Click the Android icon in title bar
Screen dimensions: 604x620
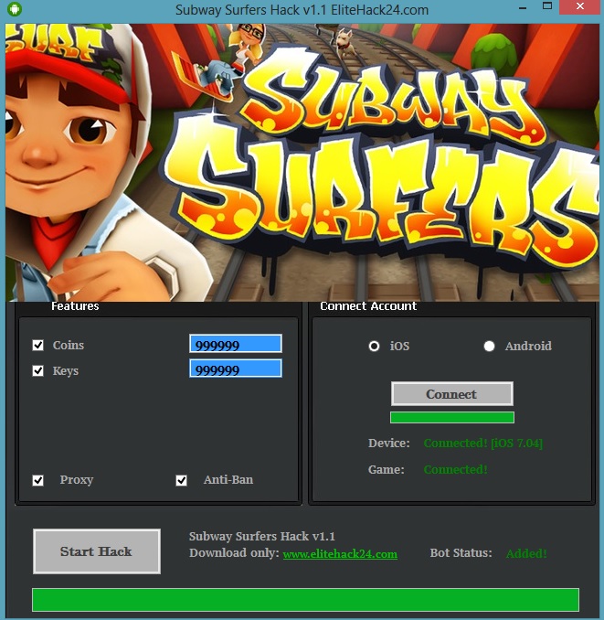(15, 9)
